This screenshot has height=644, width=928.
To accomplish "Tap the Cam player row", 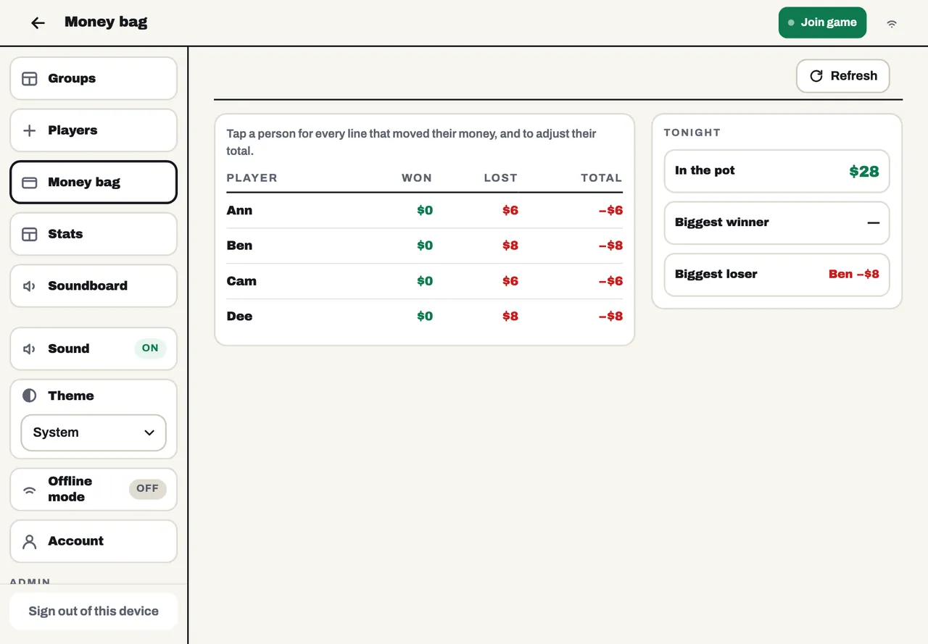I will 424,281.
